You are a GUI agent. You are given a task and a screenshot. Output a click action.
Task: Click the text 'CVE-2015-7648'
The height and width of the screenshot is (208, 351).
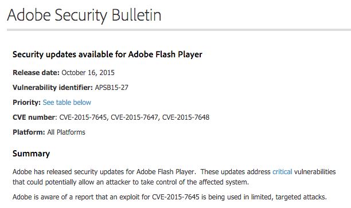186,117
